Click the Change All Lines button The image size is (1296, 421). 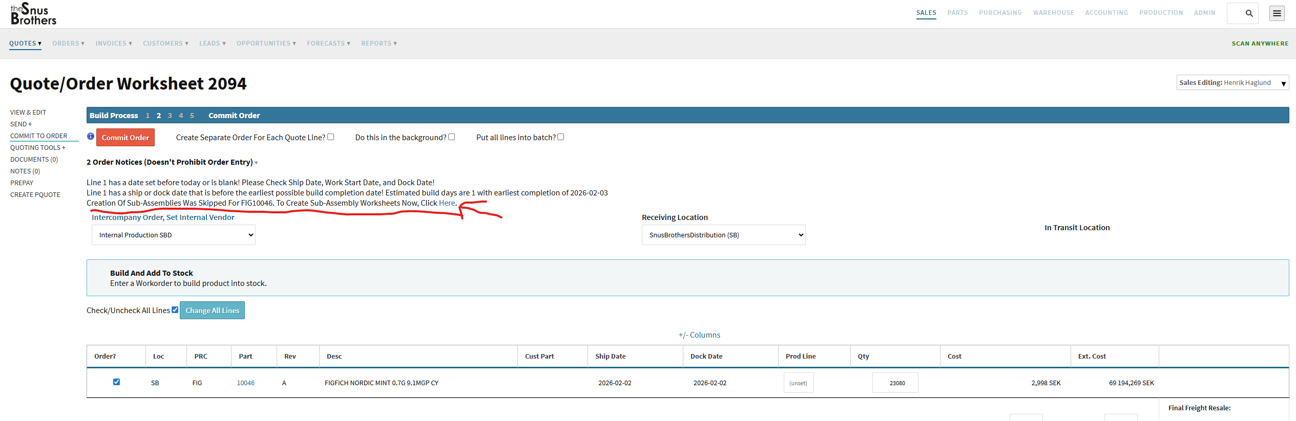(x=212, y=311)
